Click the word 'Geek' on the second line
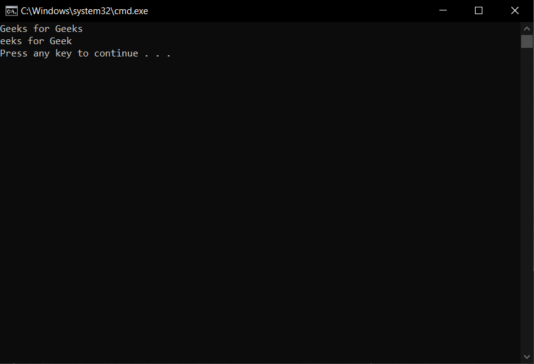534x364 pixels. pos(61,41)
